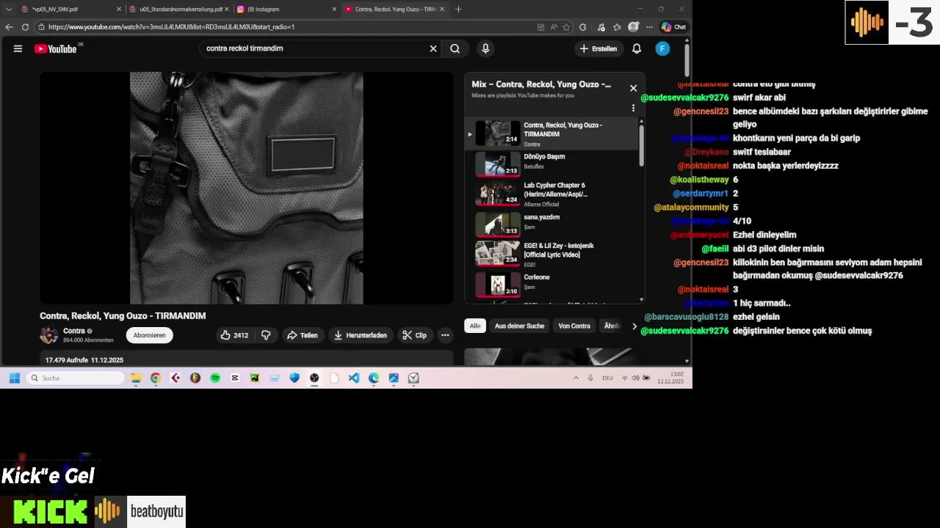Click the video player area

point(247,188)
